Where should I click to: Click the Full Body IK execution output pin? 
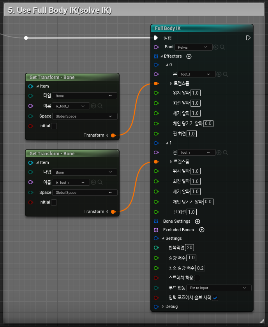pos(248,38)
